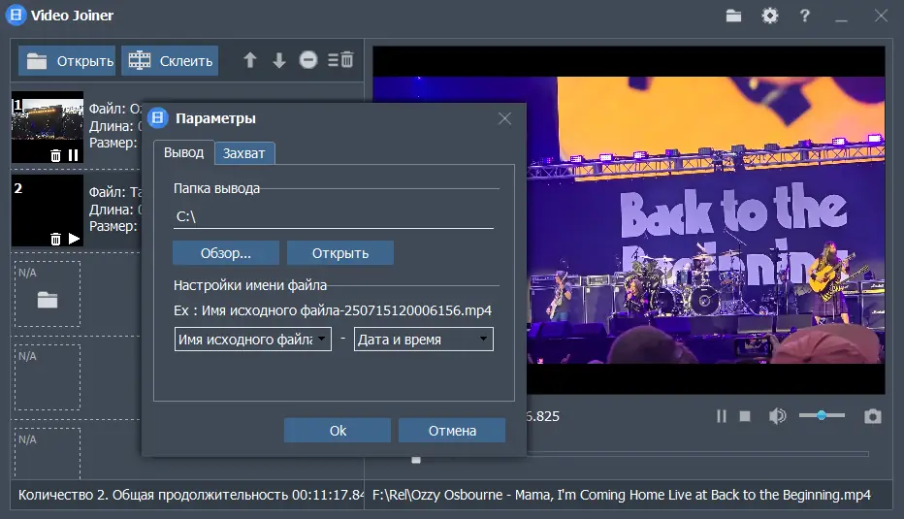The image size is (904, 519).
Task: Play clip 2 from its thumbnail
Action: (74, 239)
